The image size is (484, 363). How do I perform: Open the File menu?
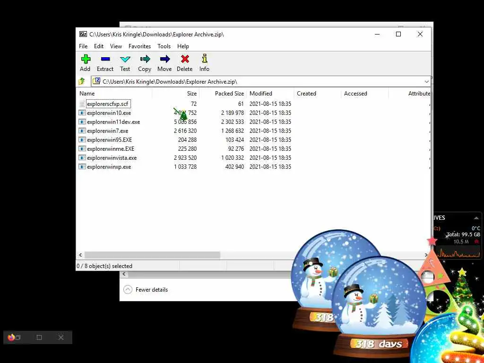tap(83, 46)
